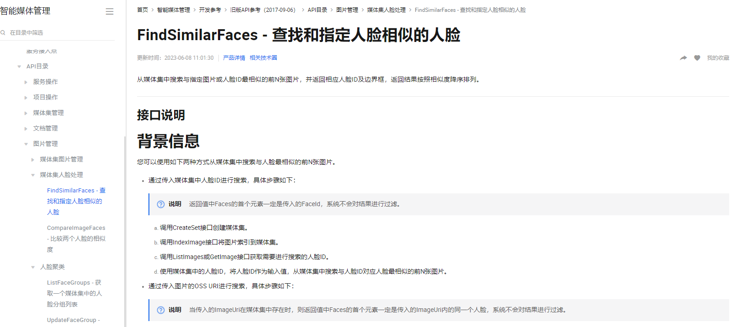Viewport: 736px width, 327px height.
Task: Open 媒体集人脸处理 in the breadcrumb
Action: pos(387,10)
